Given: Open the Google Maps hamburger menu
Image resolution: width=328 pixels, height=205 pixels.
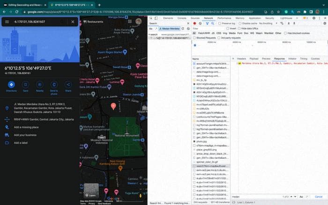Looking at the screenshot, I should coord(7,22).
